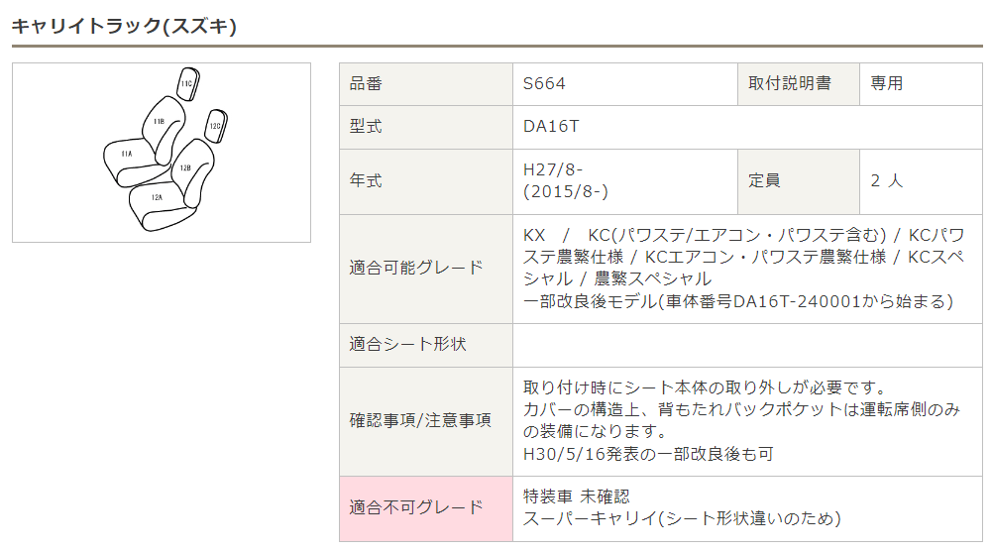The width and height of the screenshot is (992, 552).
Task: Click the 定員 label cell
Action: [x=799, y=182]
